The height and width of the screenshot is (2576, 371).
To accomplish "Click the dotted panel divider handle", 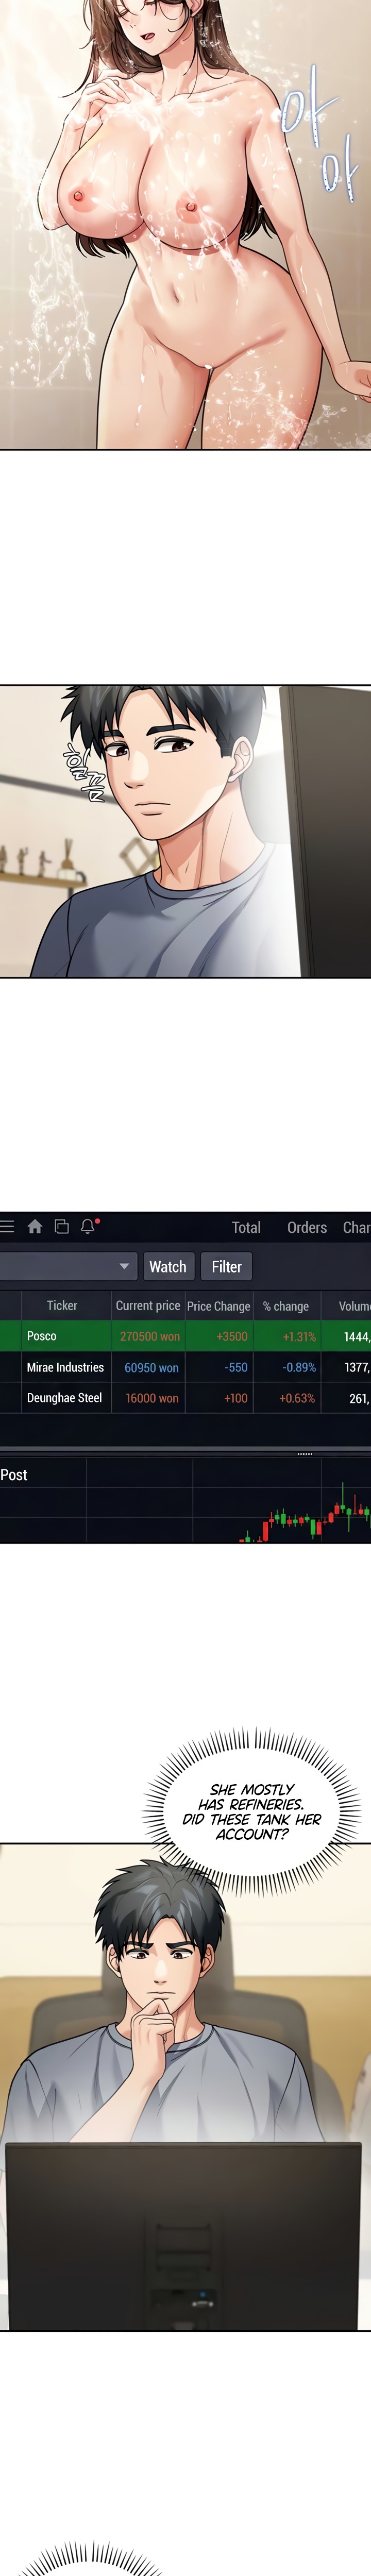I will [305, 1453].
